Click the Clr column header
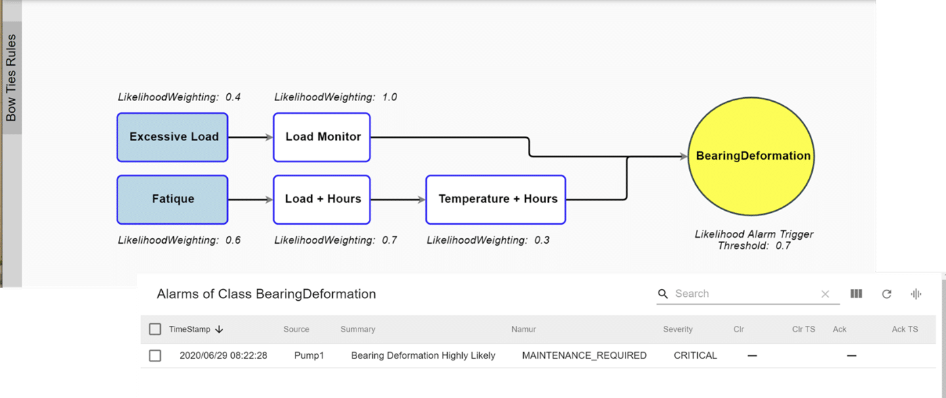Screen dimensions: 946x398 click(739, 329)
